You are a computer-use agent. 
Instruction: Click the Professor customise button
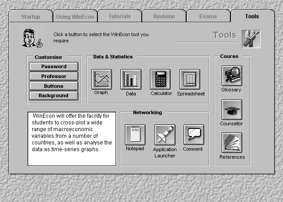point(54,76)
